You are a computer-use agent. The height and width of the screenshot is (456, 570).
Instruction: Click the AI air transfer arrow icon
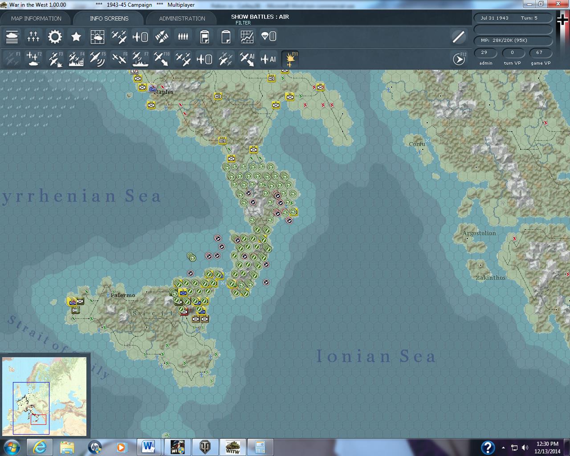pyautogui.click(x=247, y=59)
